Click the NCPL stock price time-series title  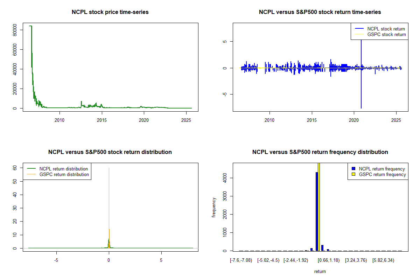click(x=110, y=12)
